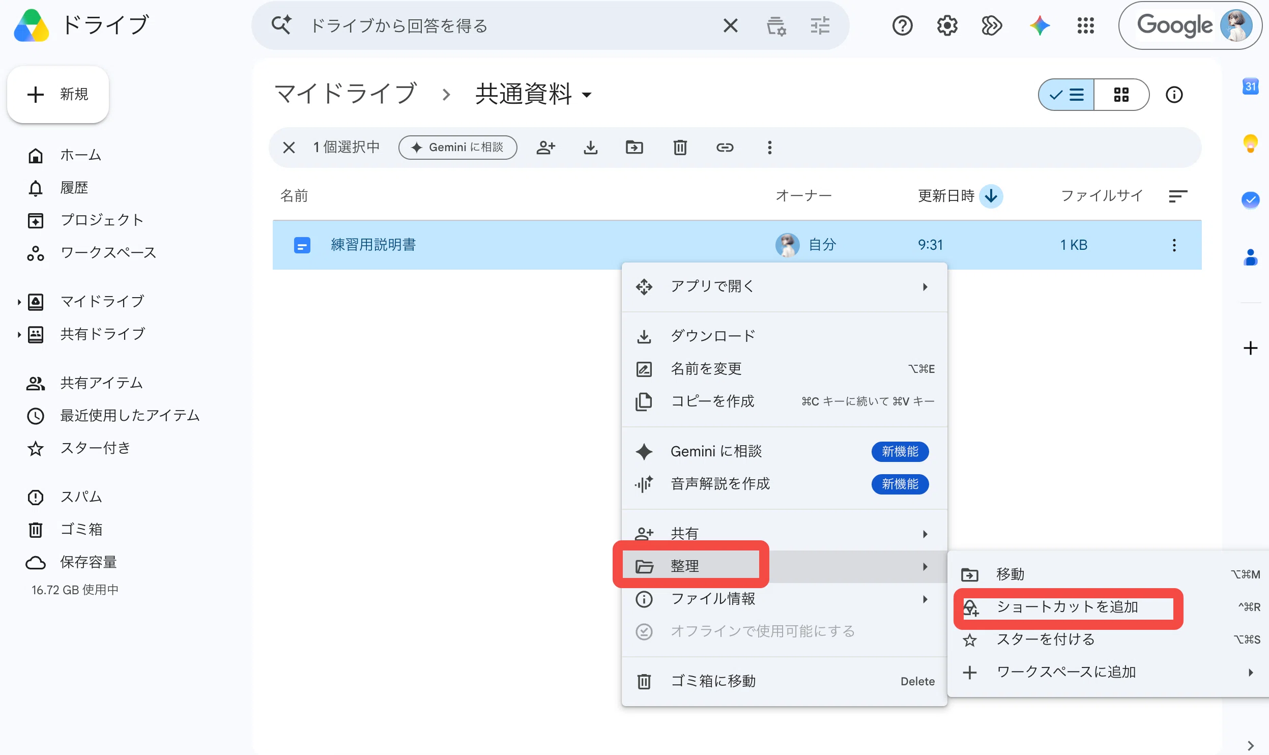Clear selection with the X beside 1 個選択中
Image resolution: width=1269 pixels, height=755 pixels.
289,148
